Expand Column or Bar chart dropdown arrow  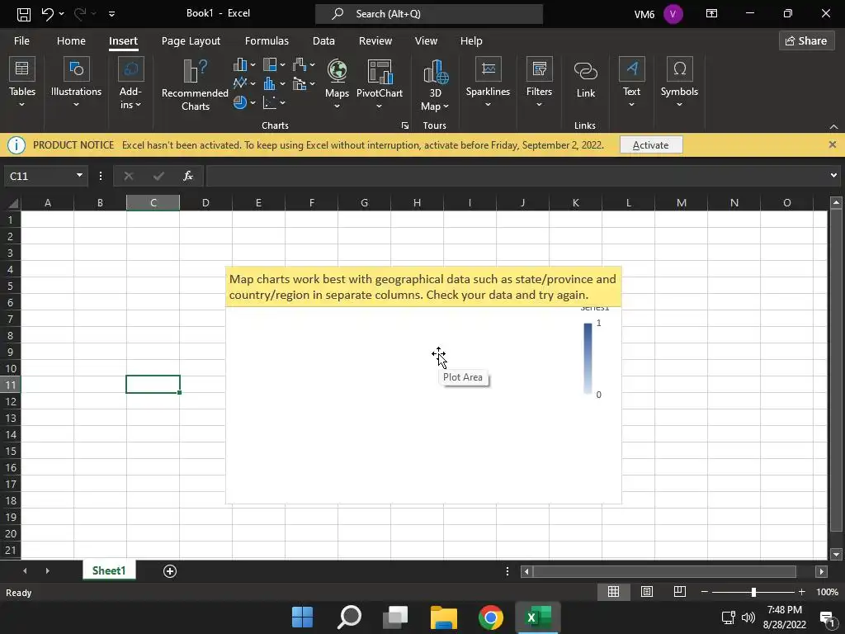coord(253,65)
